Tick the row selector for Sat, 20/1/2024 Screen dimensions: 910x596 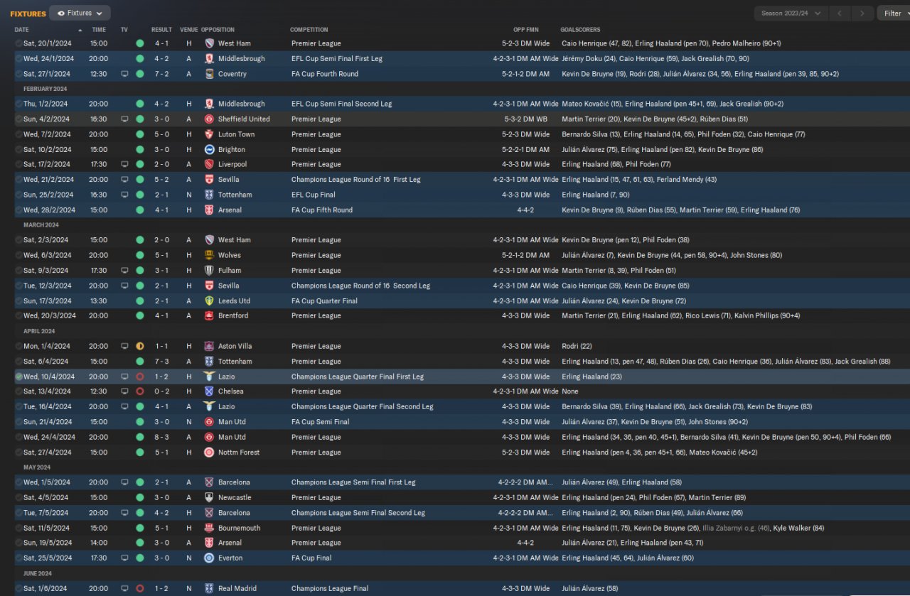point(18,43)
